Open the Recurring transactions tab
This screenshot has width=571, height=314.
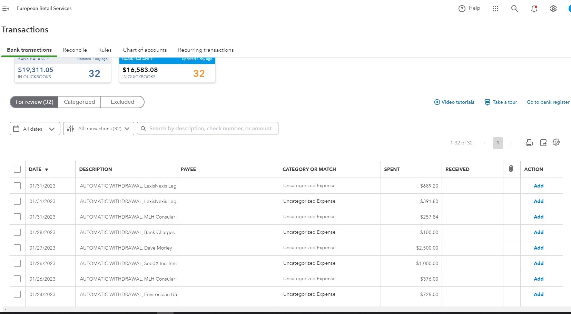(206, 50)
